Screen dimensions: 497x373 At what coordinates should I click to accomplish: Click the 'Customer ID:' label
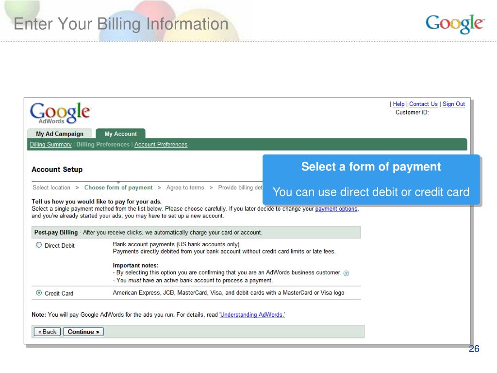(412, 112)
